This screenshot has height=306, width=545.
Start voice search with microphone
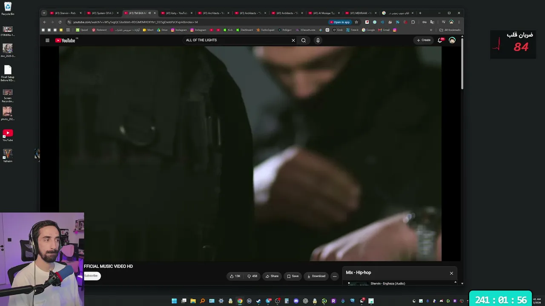[318, 40]
